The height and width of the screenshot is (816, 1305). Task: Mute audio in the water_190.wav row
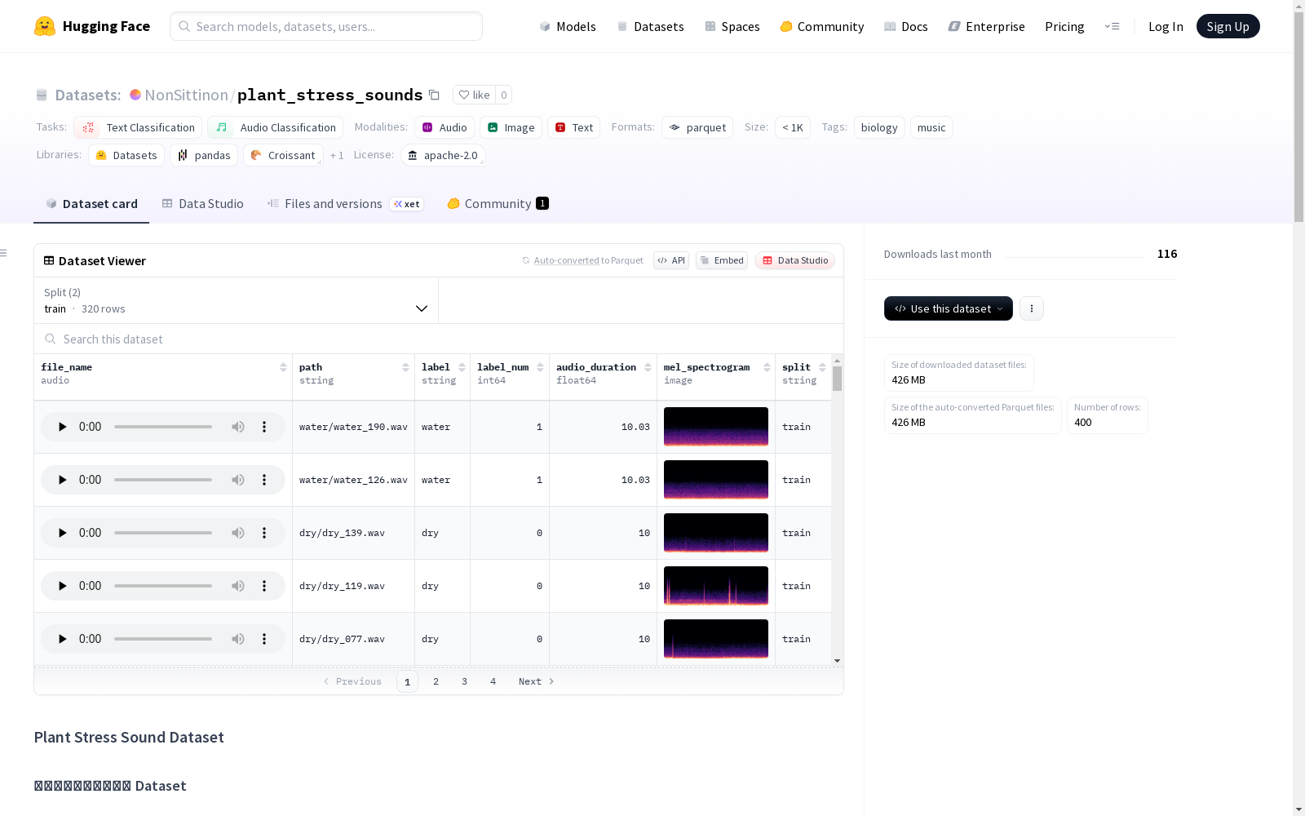238,427
